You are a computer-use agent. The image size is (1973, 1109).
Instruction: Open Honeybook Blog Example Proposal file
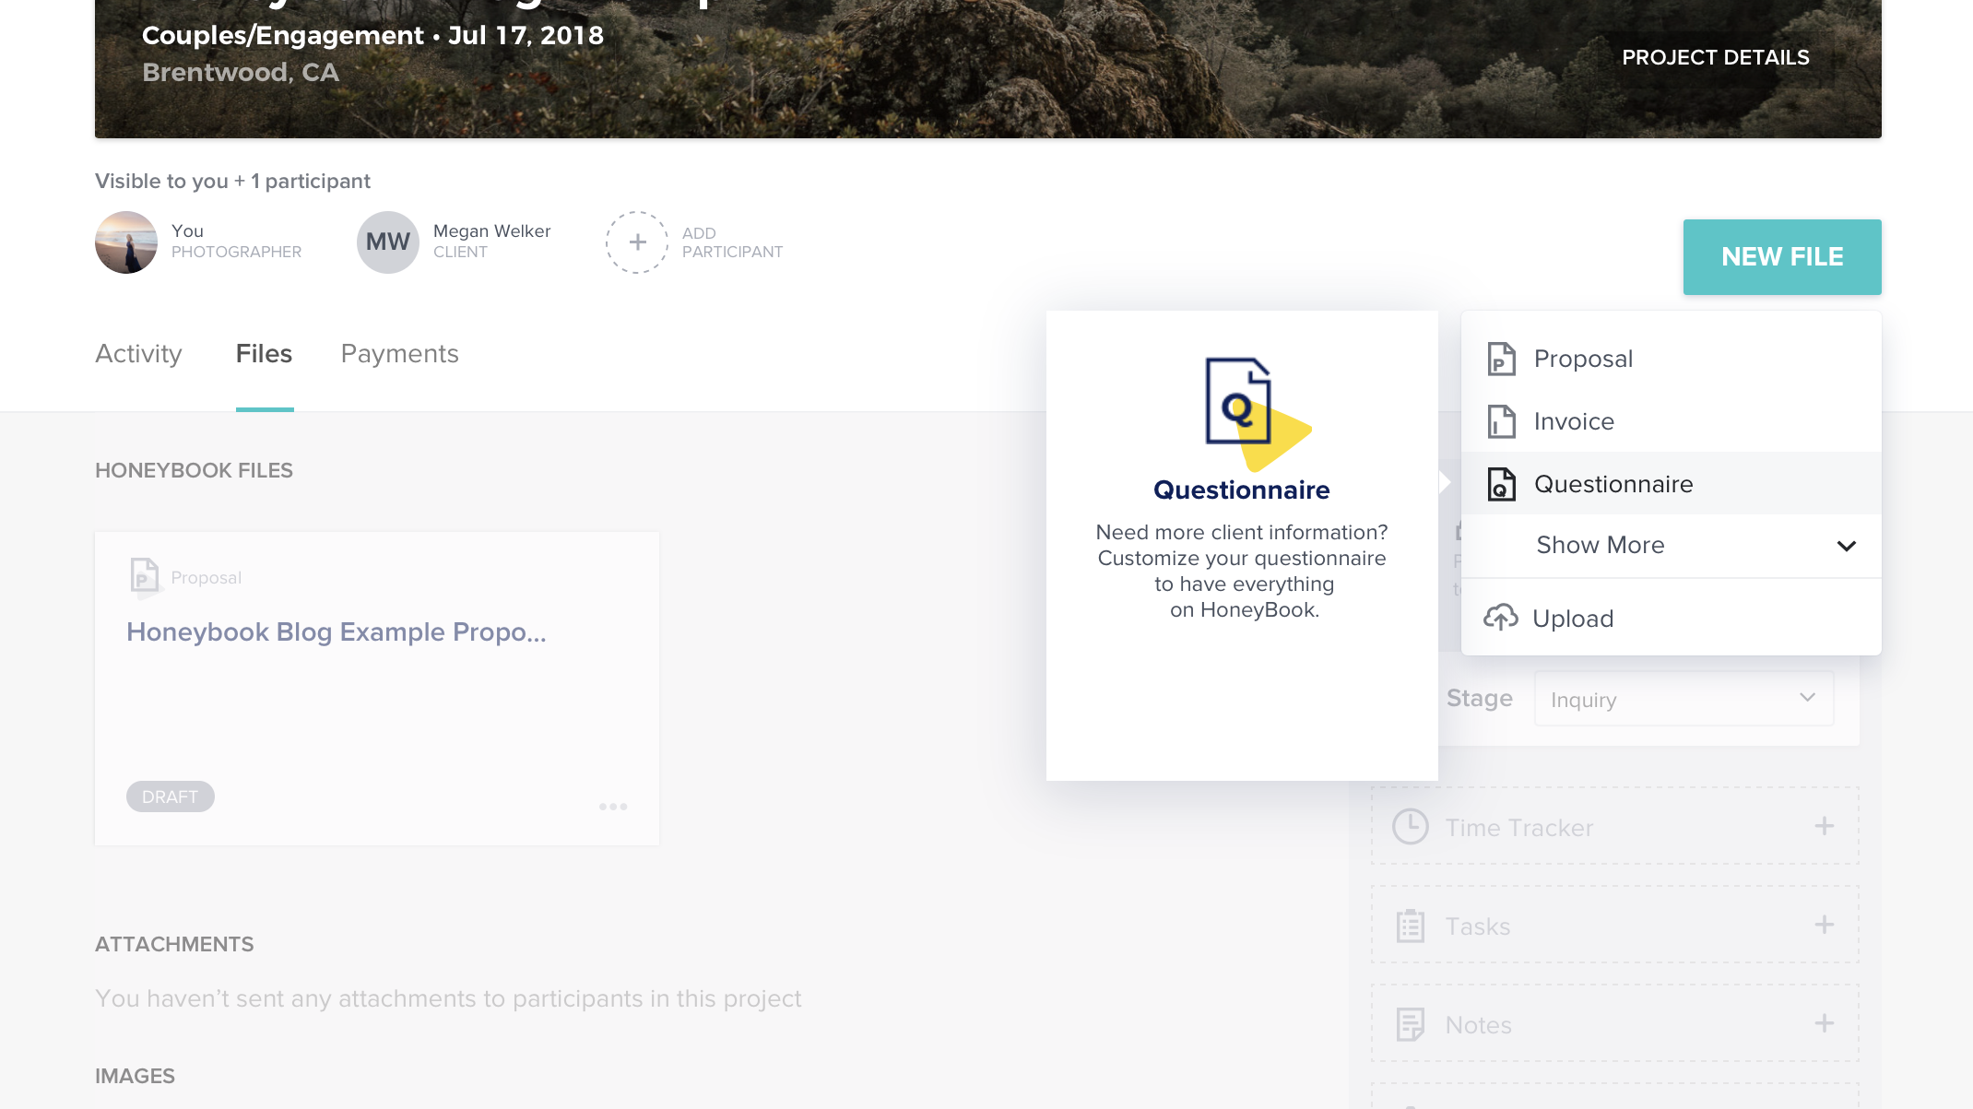(x=337, y=632)
